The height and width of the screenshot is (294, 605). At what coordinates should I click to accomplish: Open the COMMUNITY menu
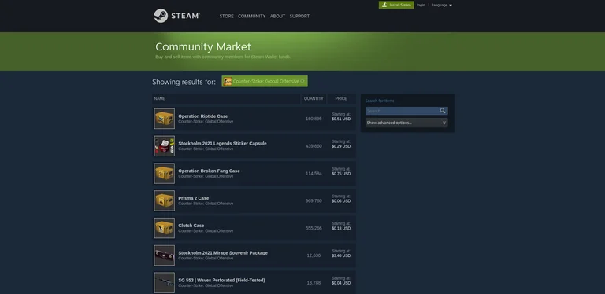tap(251, 17)
